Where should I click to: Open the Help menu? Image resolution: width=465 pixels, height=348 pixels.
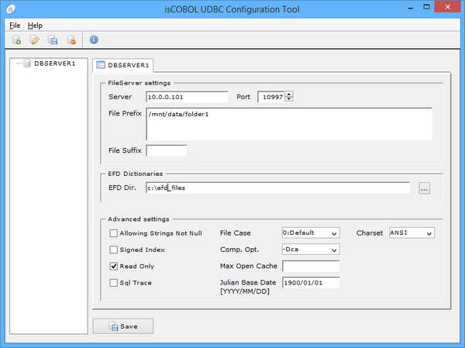pos(35,26)
